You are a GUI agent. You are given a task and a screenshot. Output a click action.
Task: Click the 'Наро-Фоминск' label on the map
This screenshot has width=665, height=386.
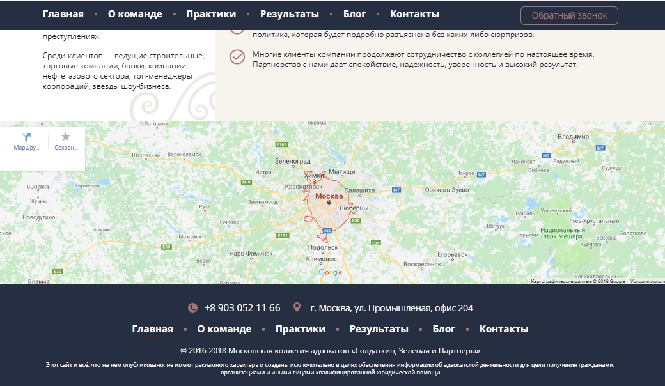click(251, 254)
